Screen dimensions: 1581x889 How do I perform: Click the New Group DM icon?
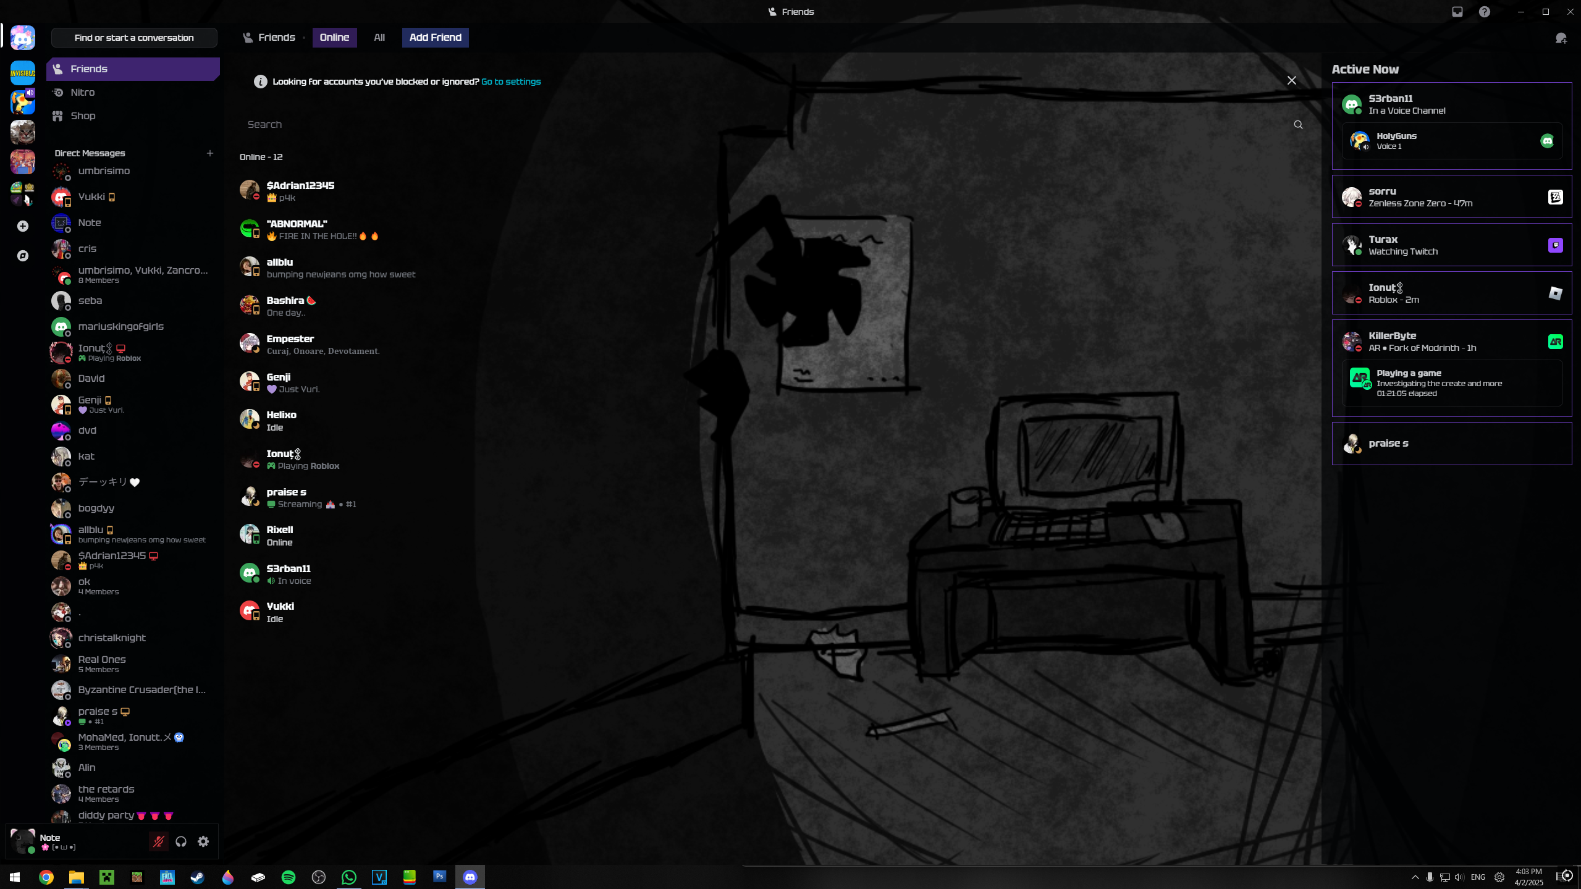click(x=1561, y=38)
